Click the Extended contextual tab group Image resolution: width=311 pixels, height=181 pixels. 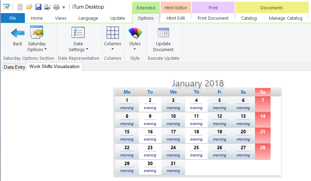click(146, 8)
